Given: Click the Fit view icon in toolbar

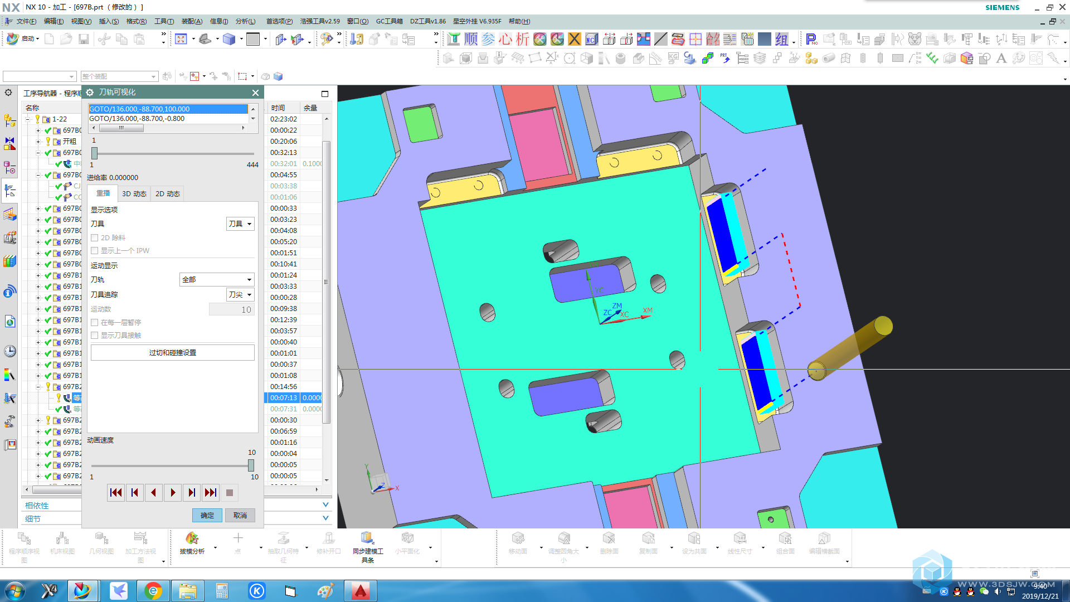Looking at the screenshot, I should pos(181,39).
